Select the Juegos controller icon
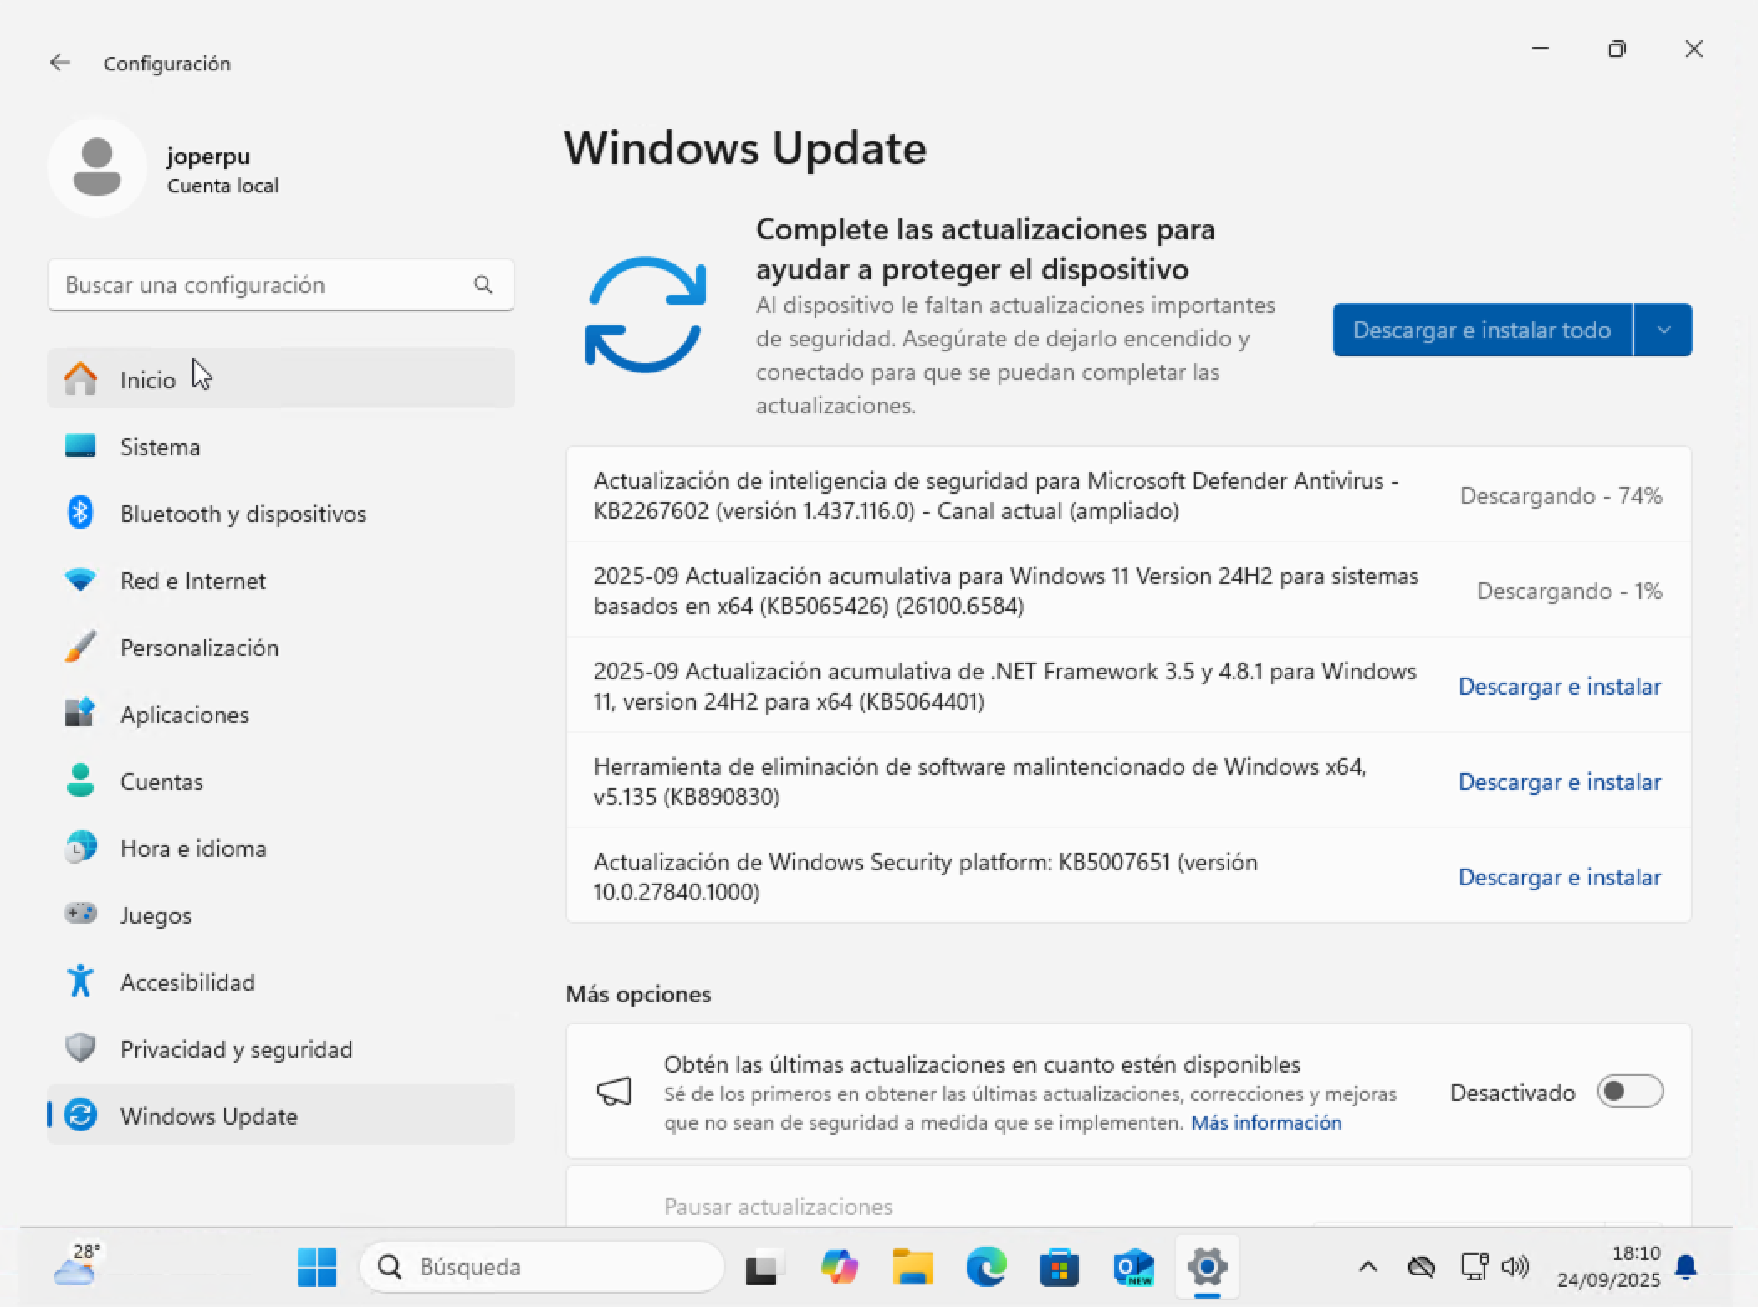1758x1307 pixels. pos(80,913)
